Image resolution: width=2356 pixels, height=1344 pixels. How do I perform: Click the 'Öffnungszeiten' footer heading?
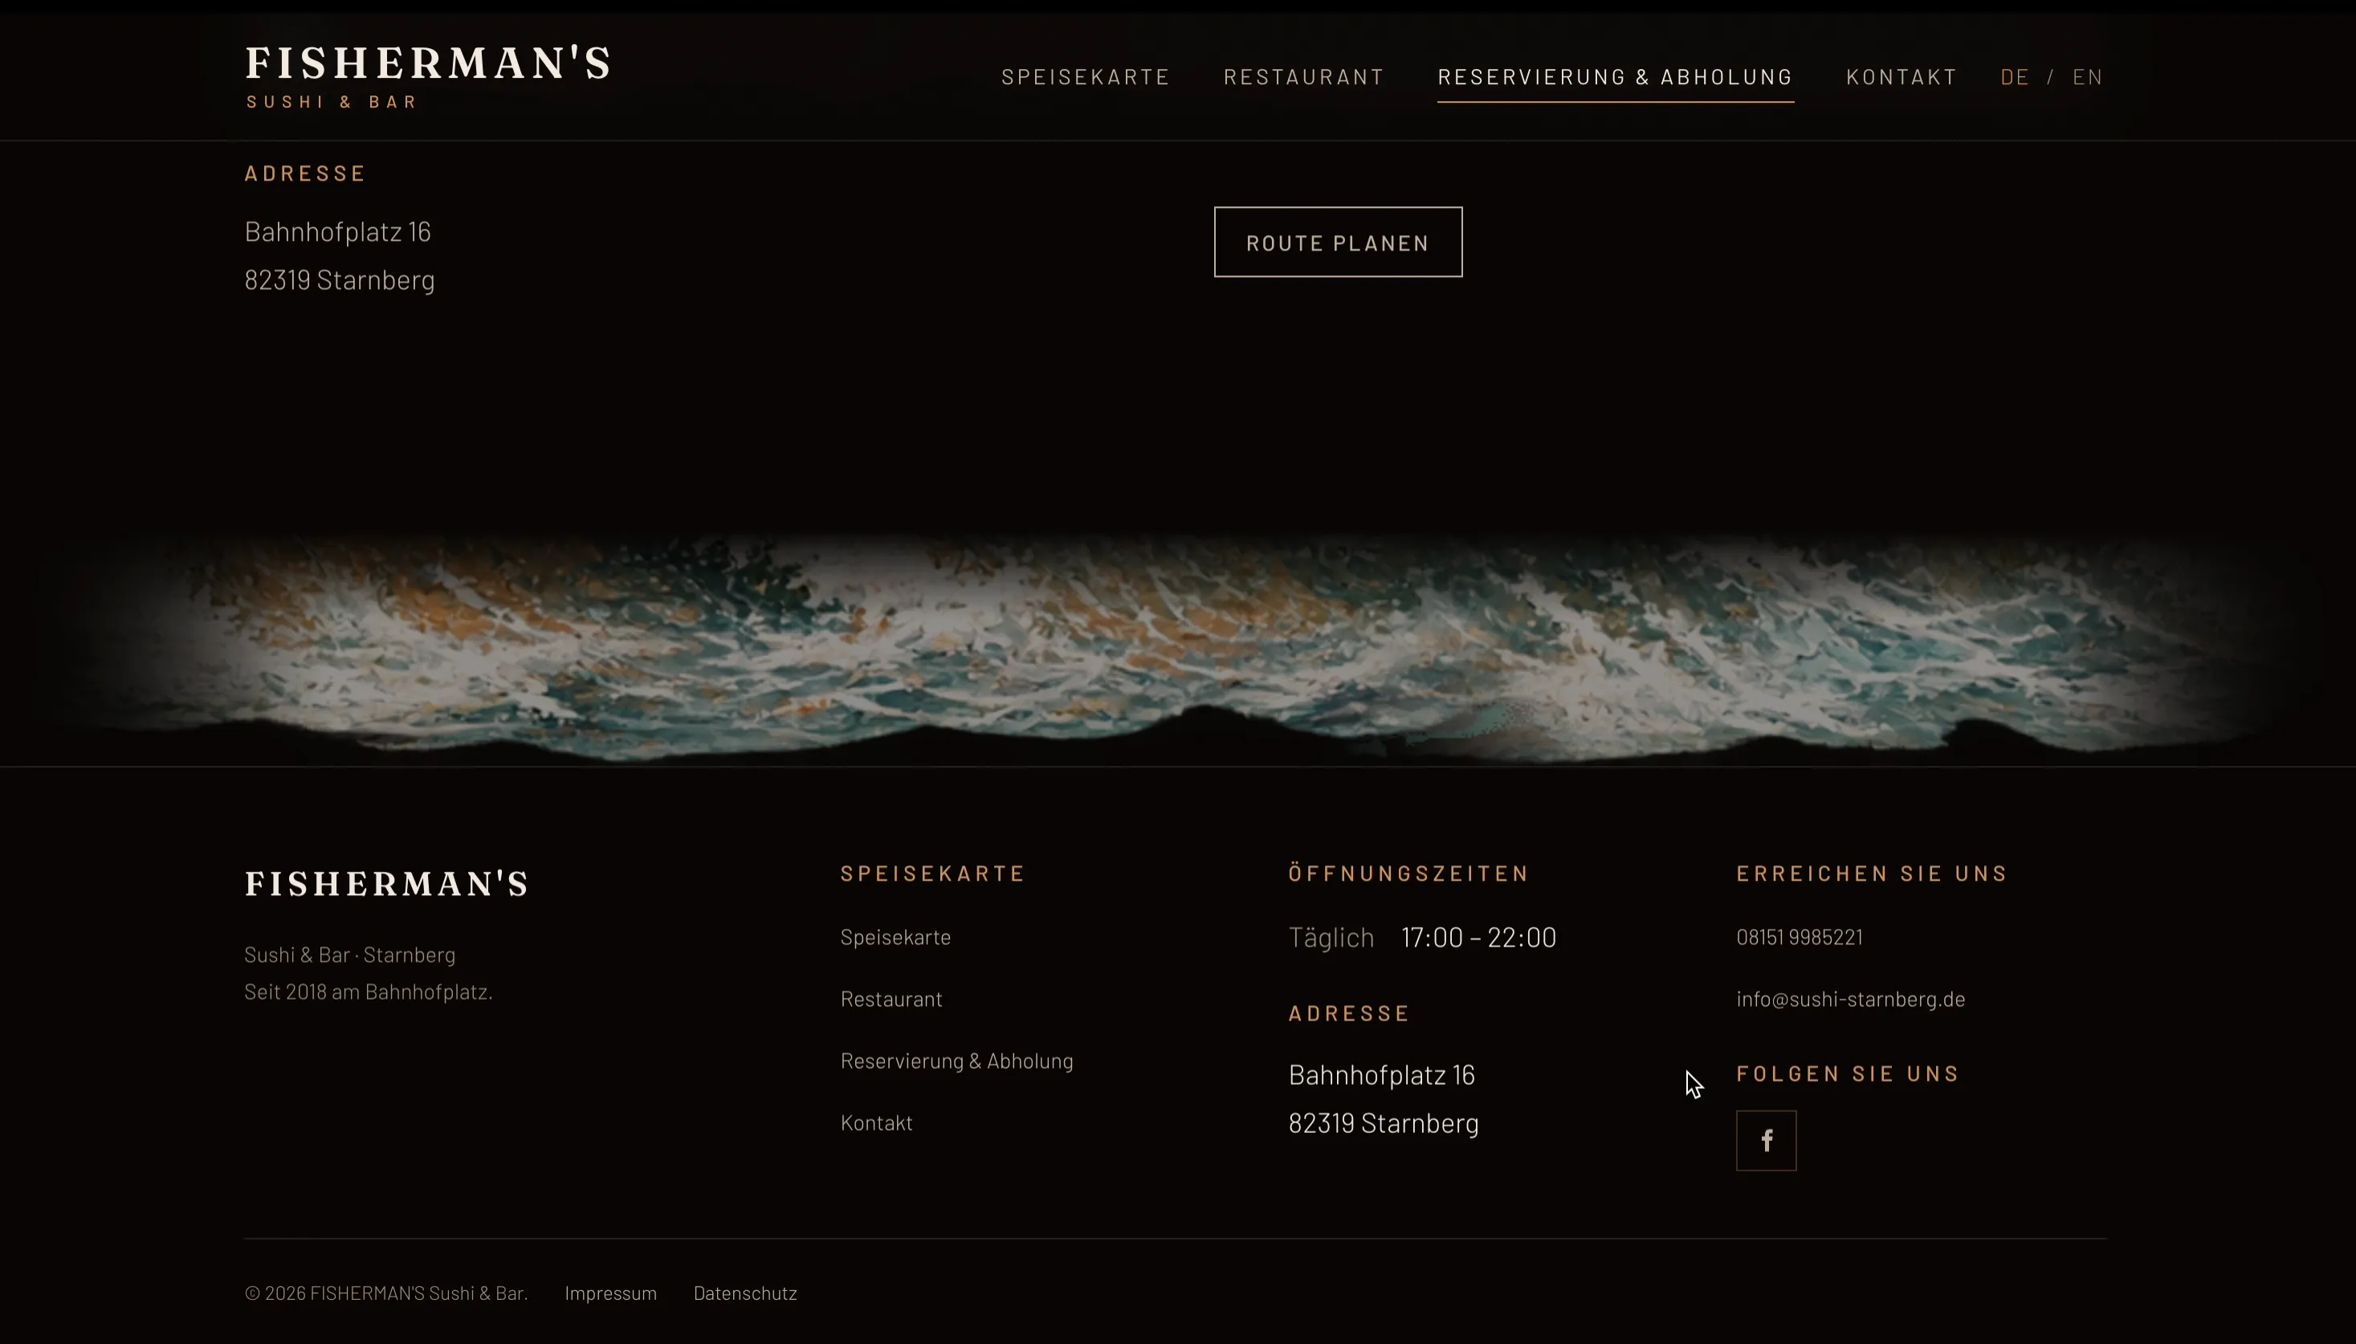1408,874
